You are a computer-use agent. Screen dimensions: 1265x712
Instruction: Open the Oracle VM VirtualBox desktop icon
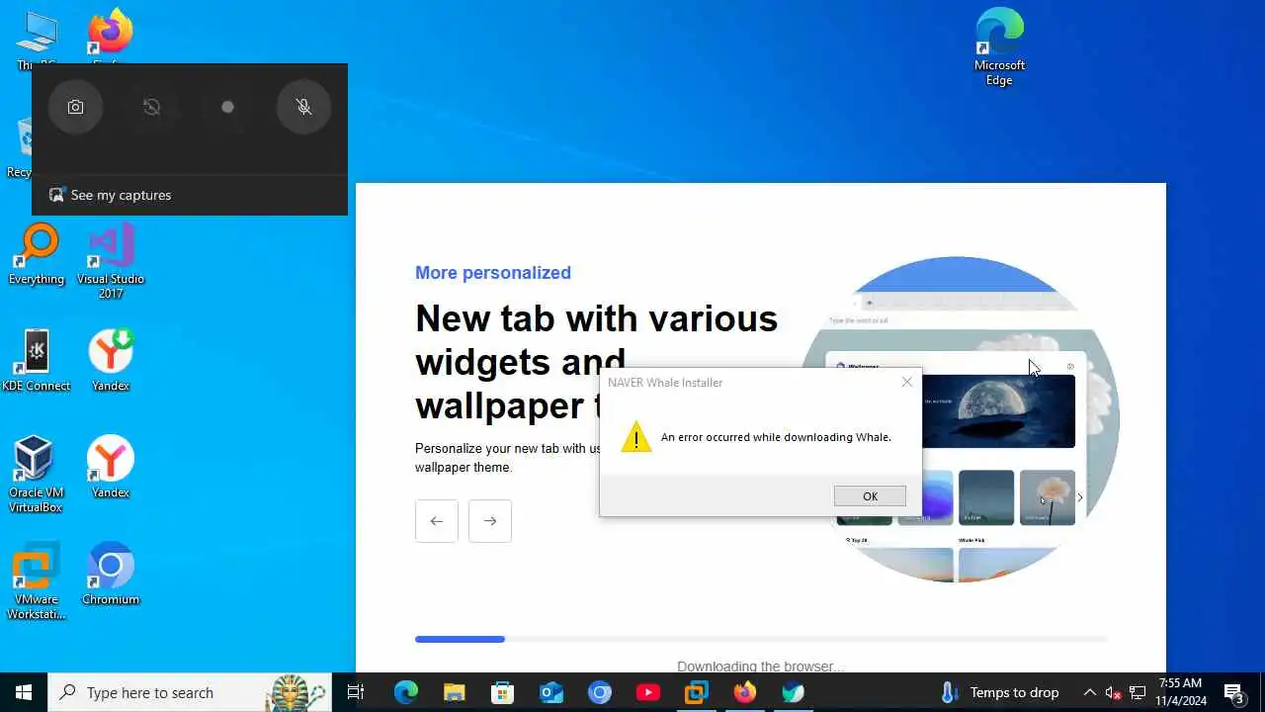click(x=37, y=475)
